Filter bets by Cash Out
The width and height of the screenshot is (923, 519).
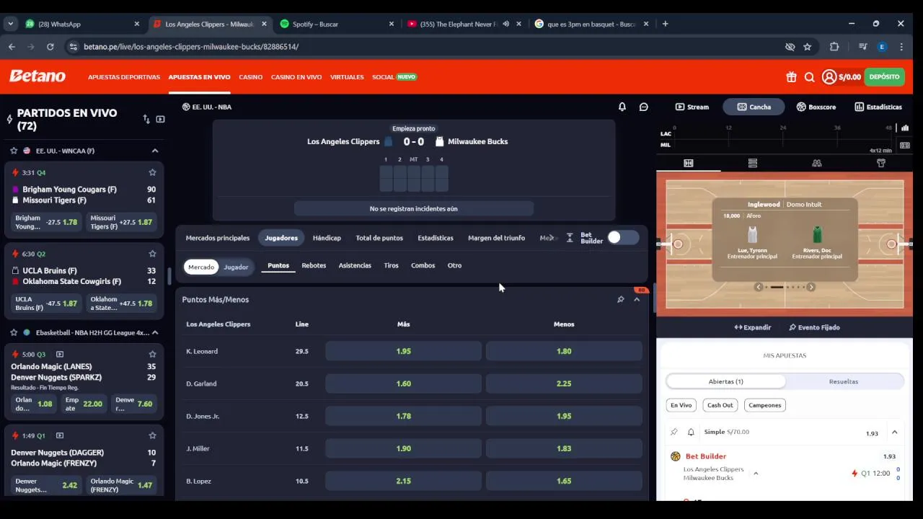(x=720, y=405)
